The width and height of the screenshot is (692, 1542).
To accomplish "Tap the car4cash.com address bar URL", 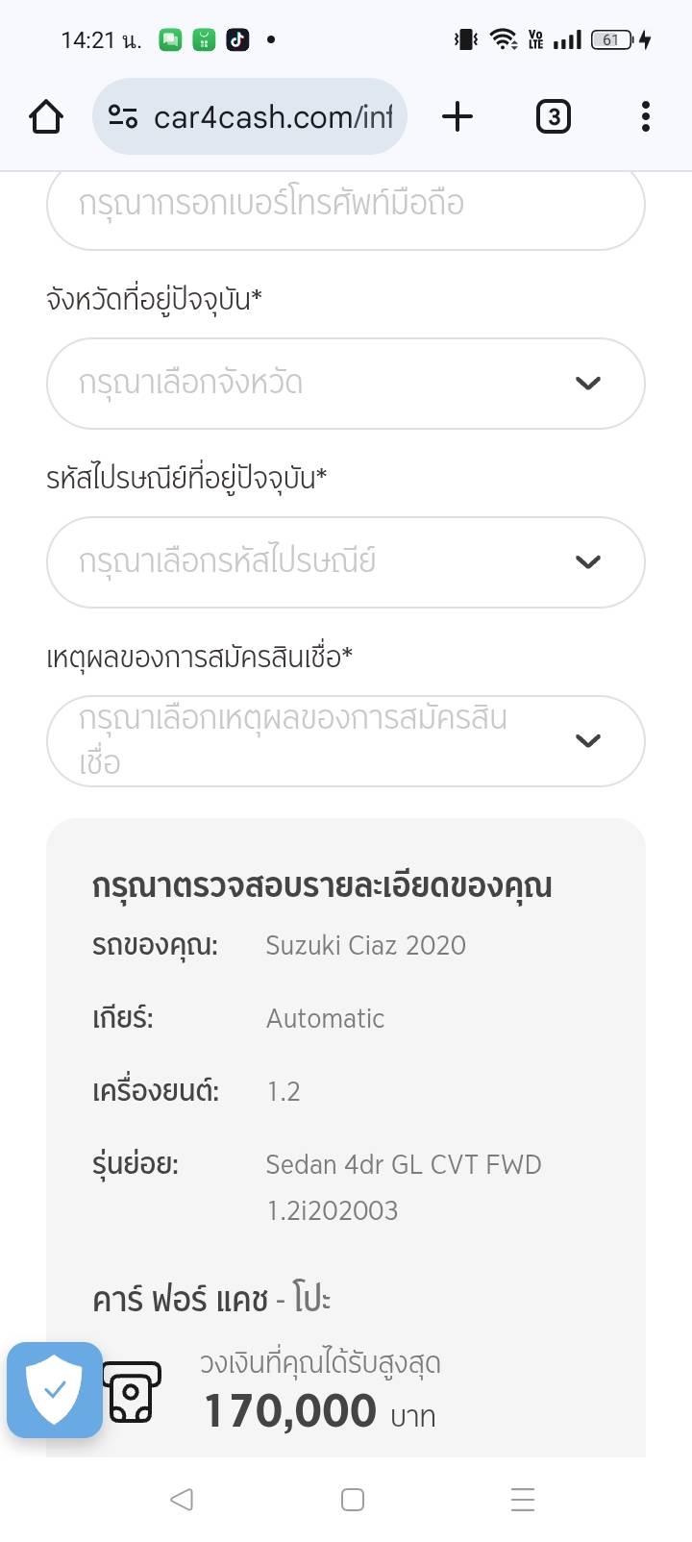I will (x=273, y=117).
